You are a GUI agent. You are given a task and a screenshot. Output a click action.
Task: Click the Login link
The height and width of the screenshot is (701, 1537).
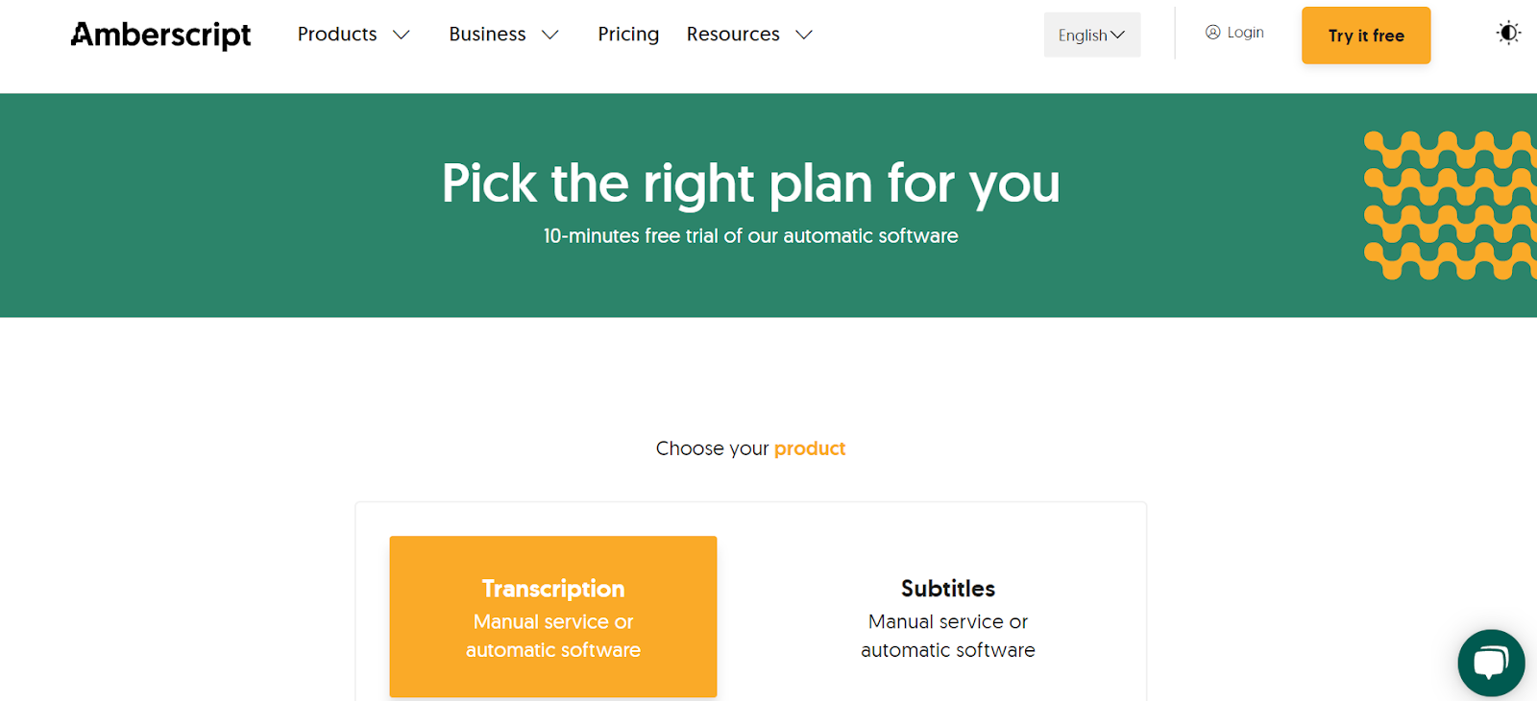(1245, 33)
